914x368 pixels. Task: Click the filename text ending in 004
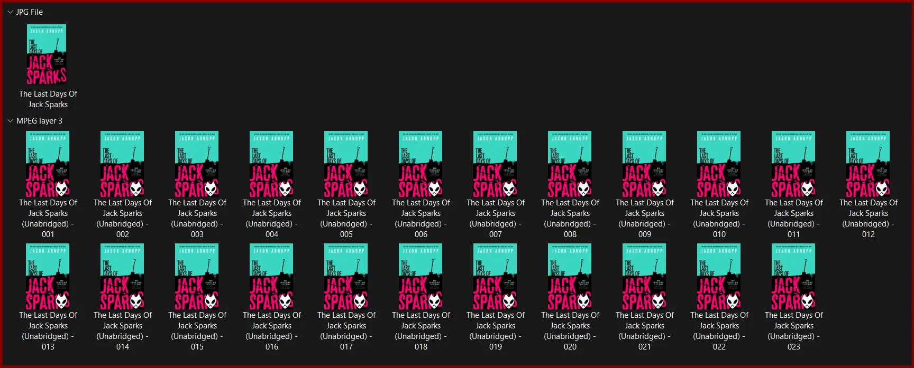[x=272, y=219]
